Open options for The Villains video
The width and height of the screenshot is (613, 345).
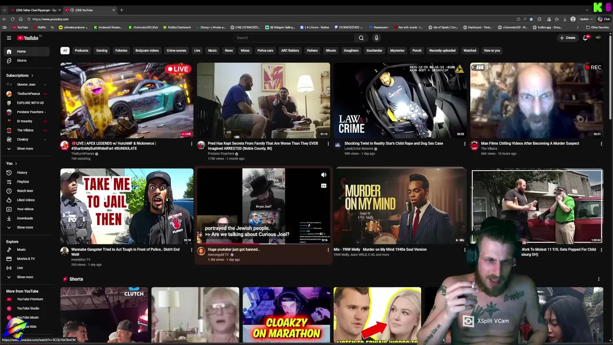(x=602, y=144)
